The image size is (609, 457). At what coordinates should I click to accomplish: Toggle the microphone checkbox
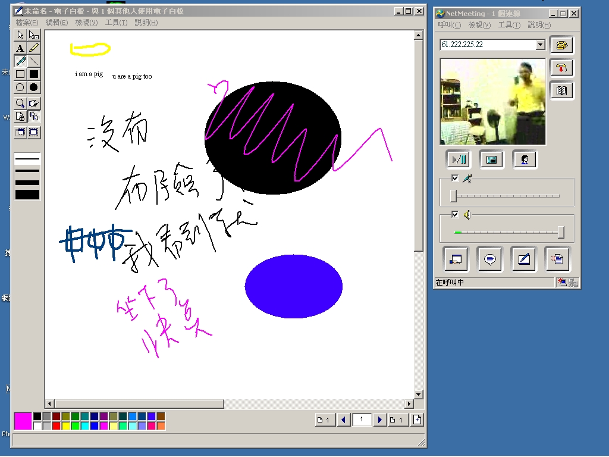click(x=455, y=179)
